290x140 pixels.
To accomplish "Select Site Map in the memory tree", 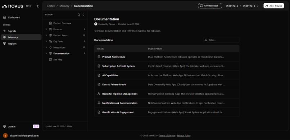I will click(58, 59).
